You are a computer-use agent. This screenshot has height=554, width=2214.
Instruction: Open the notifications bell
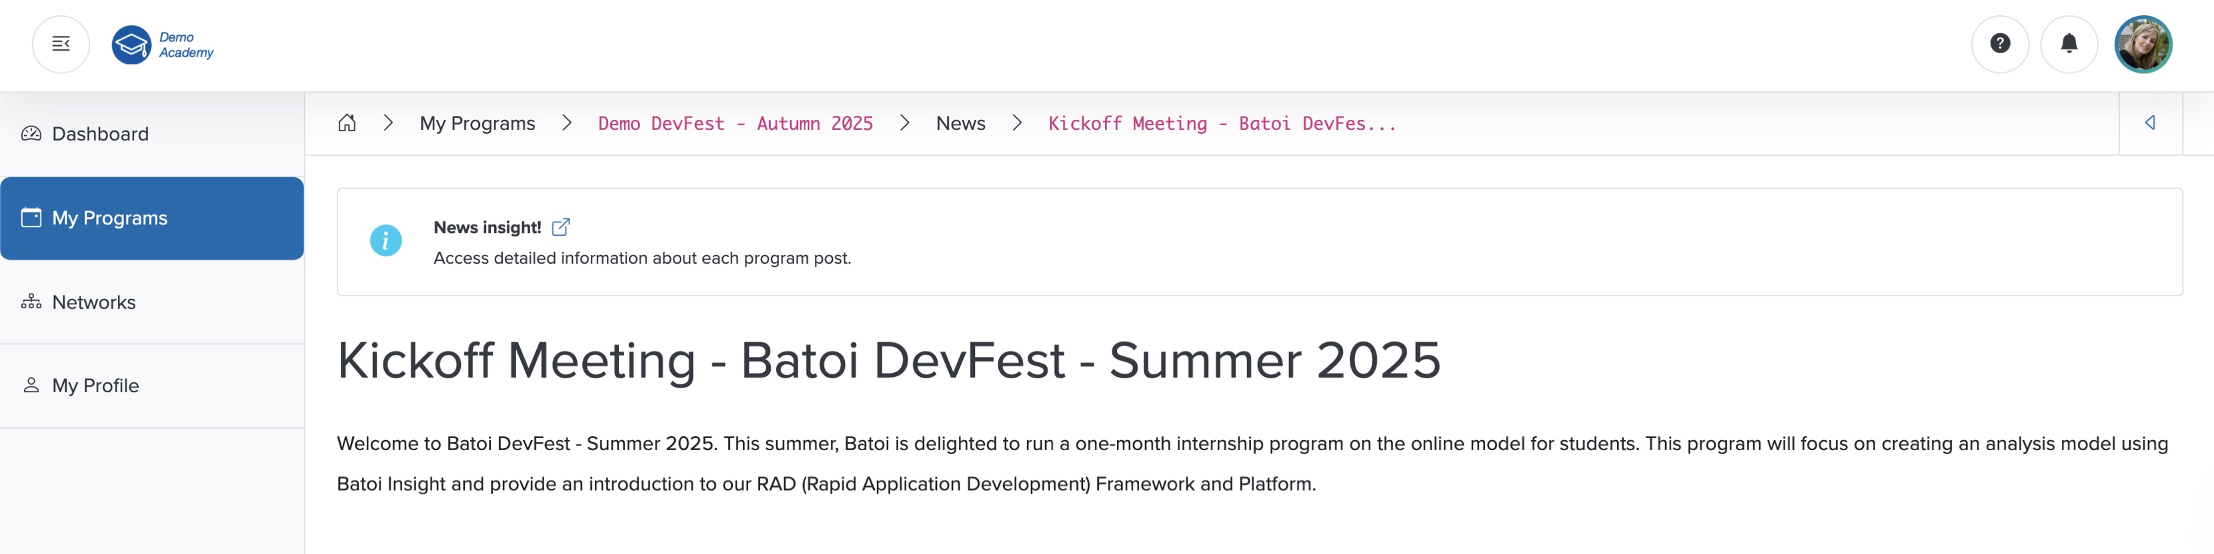2069,44
